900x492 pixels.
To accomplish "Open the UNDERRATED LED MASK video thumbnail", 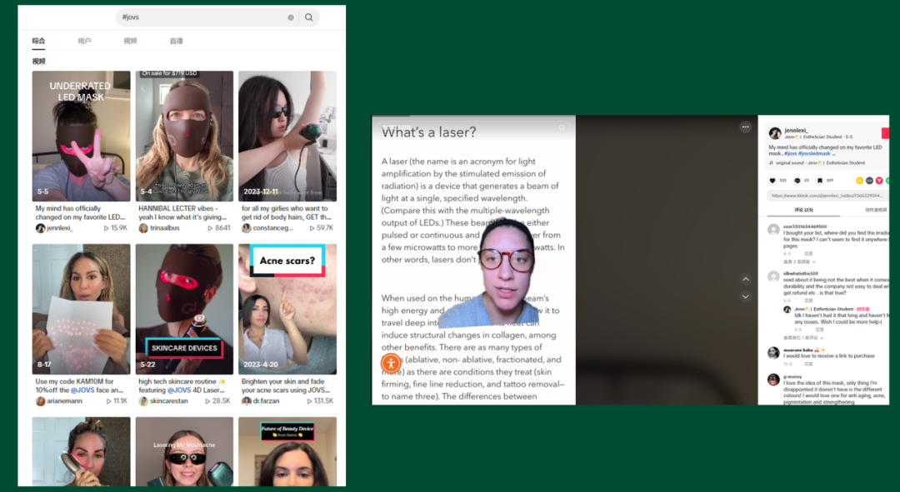I will [x=81, y=136].
